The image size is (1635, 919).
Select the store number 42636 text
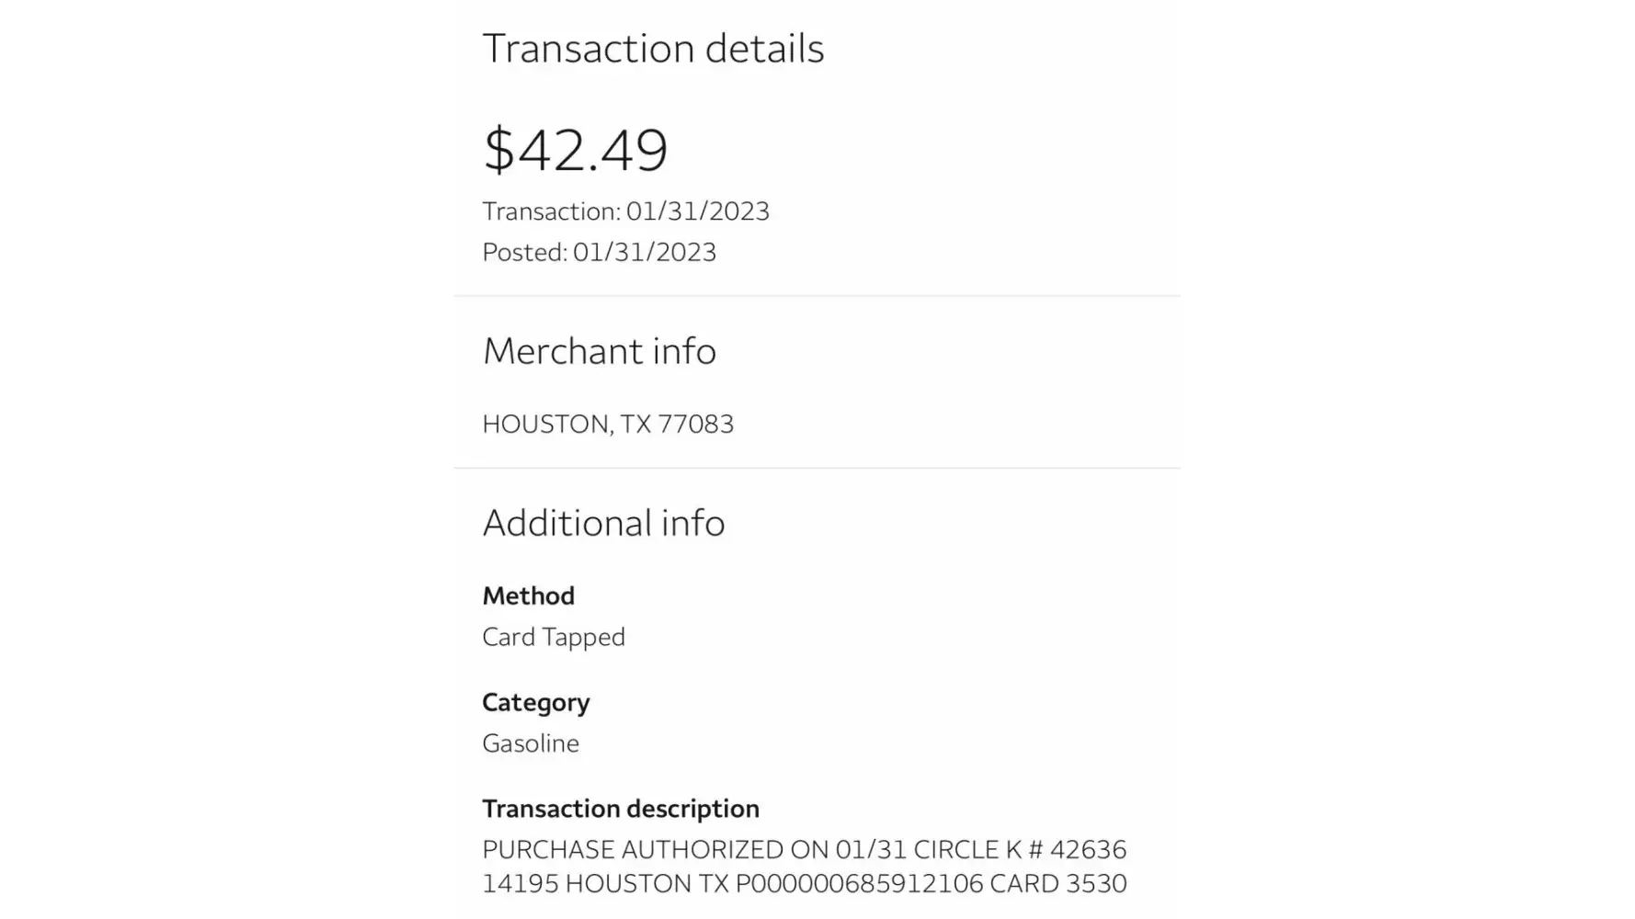click(1088, 849)
